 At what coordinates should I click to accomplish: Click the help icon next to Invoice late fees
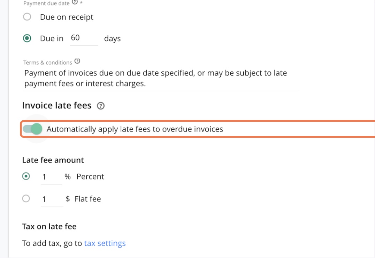(101, 106)
